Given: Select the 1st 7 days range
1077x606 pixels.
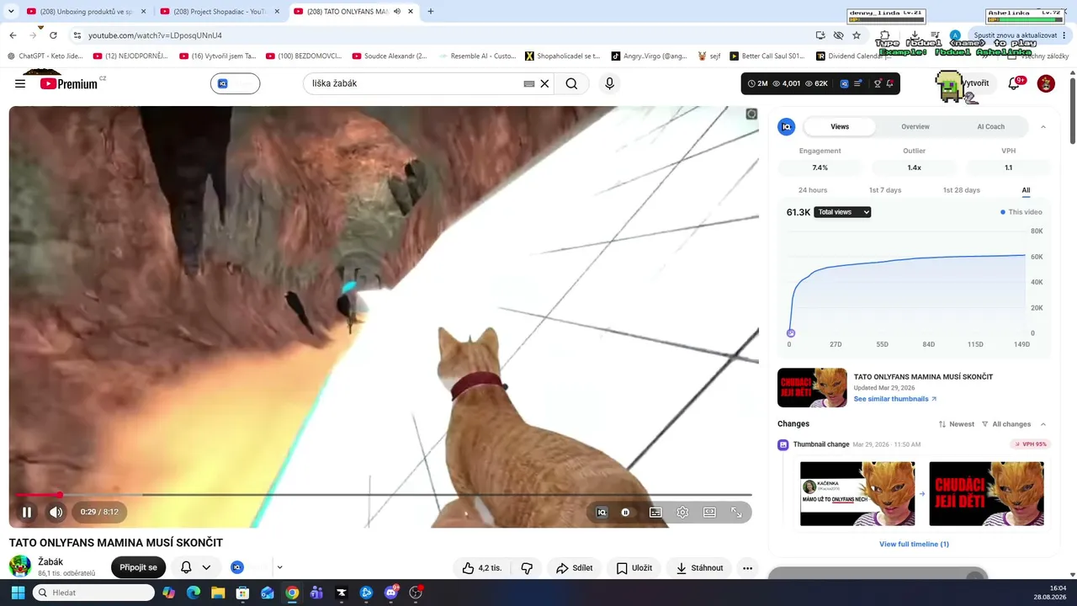Looking at the screenshot, I should 885,190.
